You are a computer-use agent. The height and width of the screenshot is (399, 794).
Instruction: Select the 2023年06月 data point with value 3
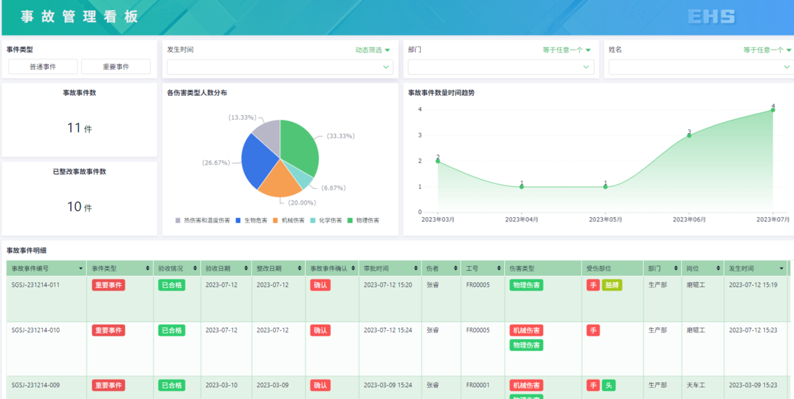(689, 135)
